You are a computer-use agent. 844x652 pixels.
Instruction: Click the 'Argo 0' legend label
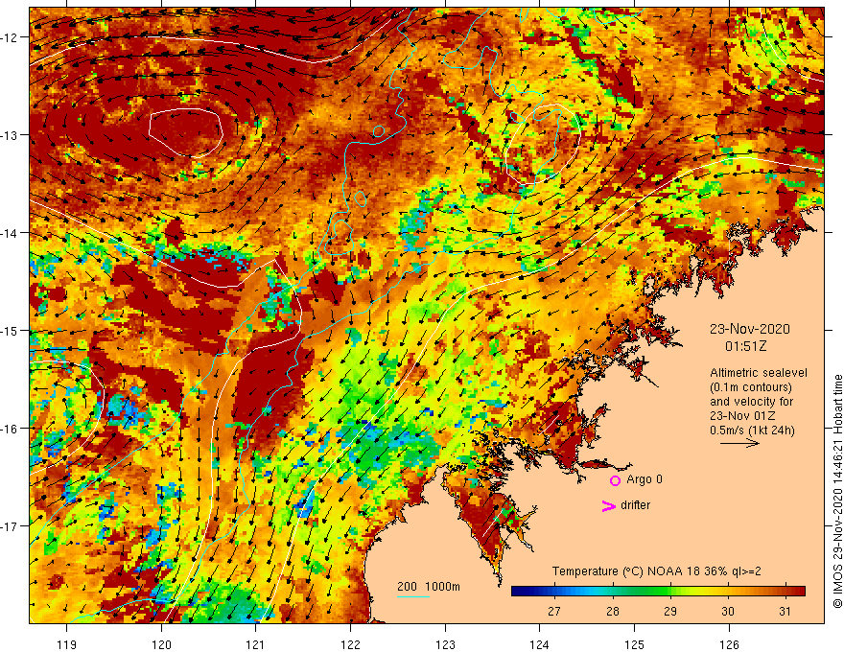click(645, 479)
